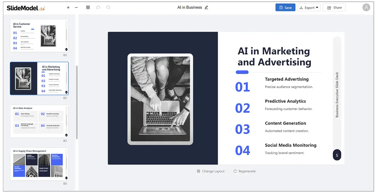Screen dimensions: 377x193
Task: Redo the last change
Action: pyautogui.click(x=108, y=7)
